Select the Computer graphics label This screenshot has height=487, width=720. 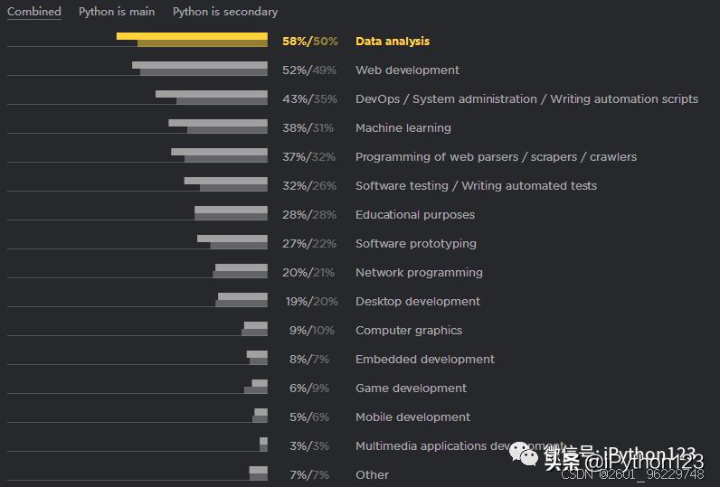[x=409, y=330]
